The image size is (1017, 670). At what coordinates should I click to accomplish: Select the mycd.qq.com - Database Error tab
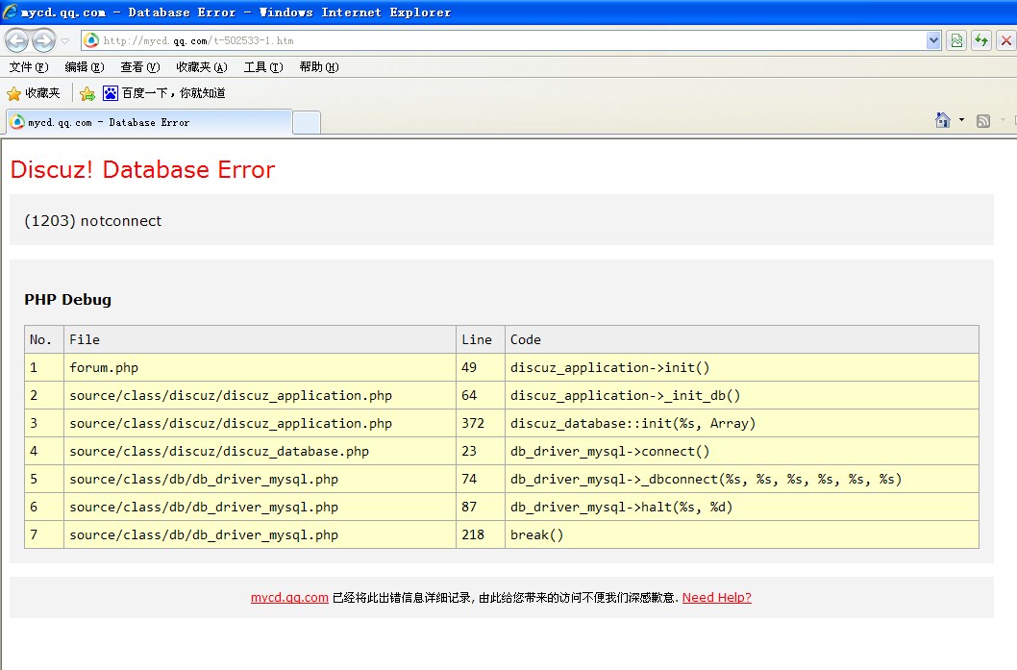point(149,122)
